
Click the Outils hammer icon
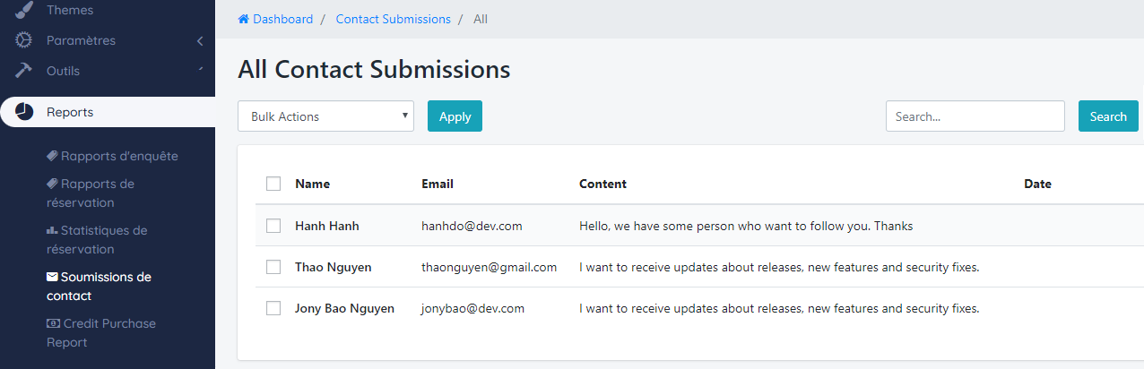point(24,71)
